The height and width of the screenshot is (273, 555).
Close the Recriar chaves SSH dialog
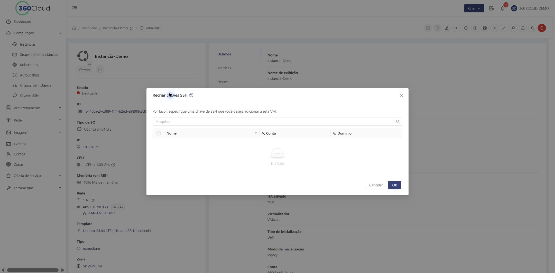(401, 95)
